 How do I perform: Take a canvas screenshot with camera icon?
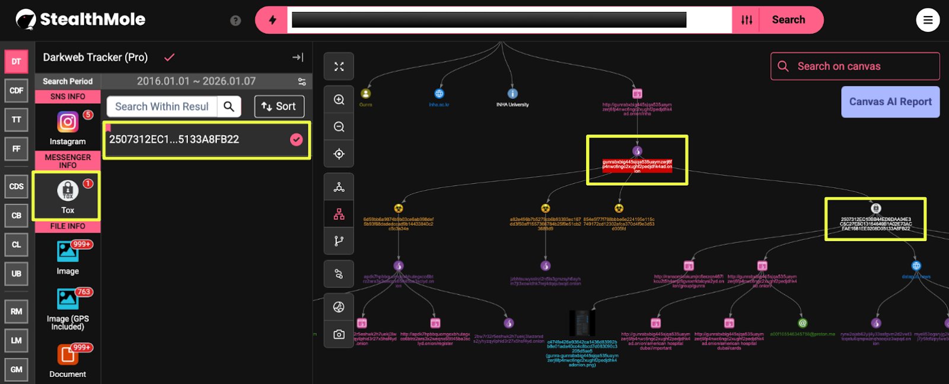coord(339,335)
